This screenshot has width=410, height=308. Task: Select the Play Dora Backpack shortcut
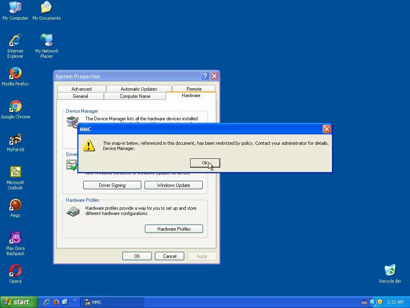[15, 244]
